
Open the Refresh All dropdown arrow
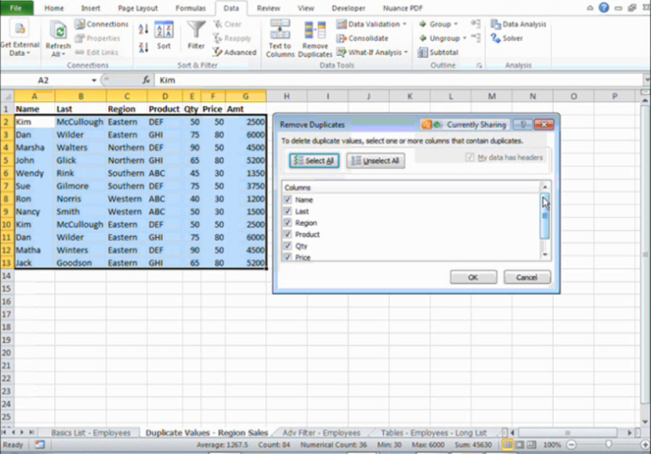coord(64,54)
